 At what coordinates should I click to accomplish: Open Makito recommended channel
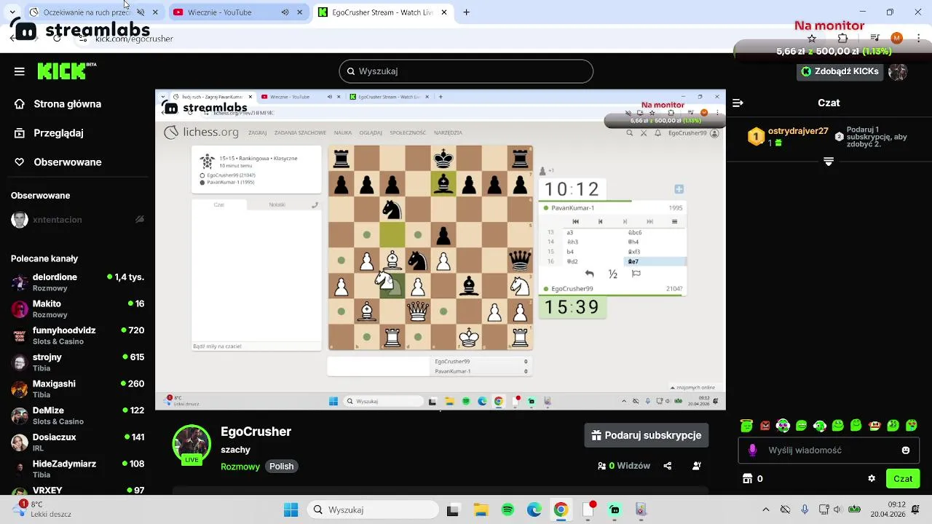click(77, 309)
